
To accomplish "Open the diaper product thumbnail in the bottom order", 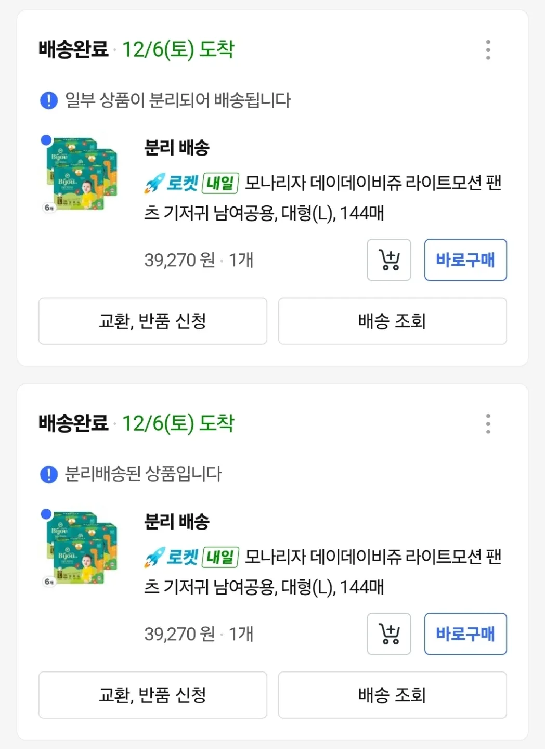I will click(80, 549).
